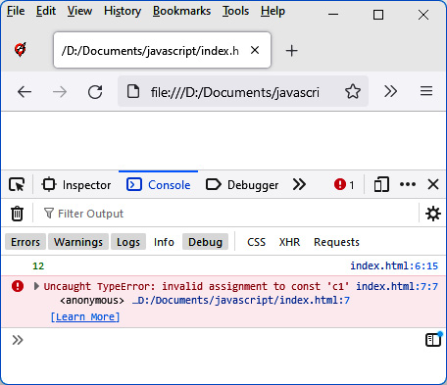Open the Tools menu
This screenshot has height=385, width=447.
235,11
